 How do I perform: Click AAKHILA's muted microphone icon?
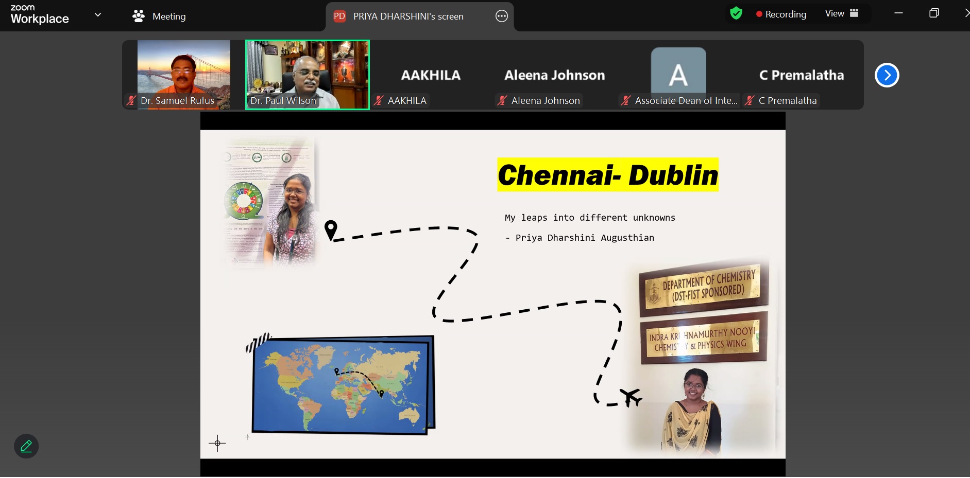[379, 101]
